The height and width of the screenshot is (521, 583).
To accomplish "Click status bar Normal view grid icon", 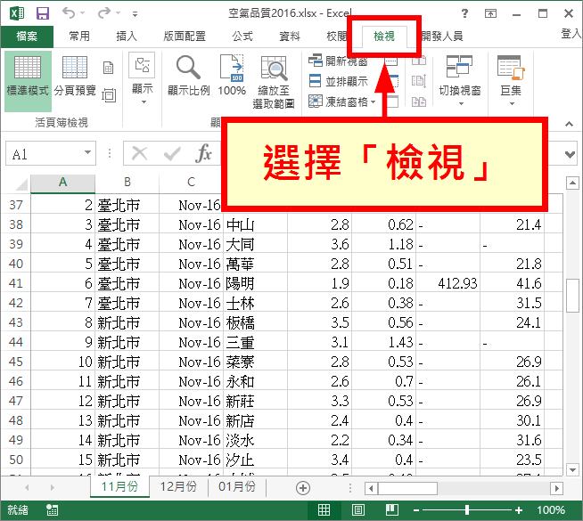I will [324, 509].
